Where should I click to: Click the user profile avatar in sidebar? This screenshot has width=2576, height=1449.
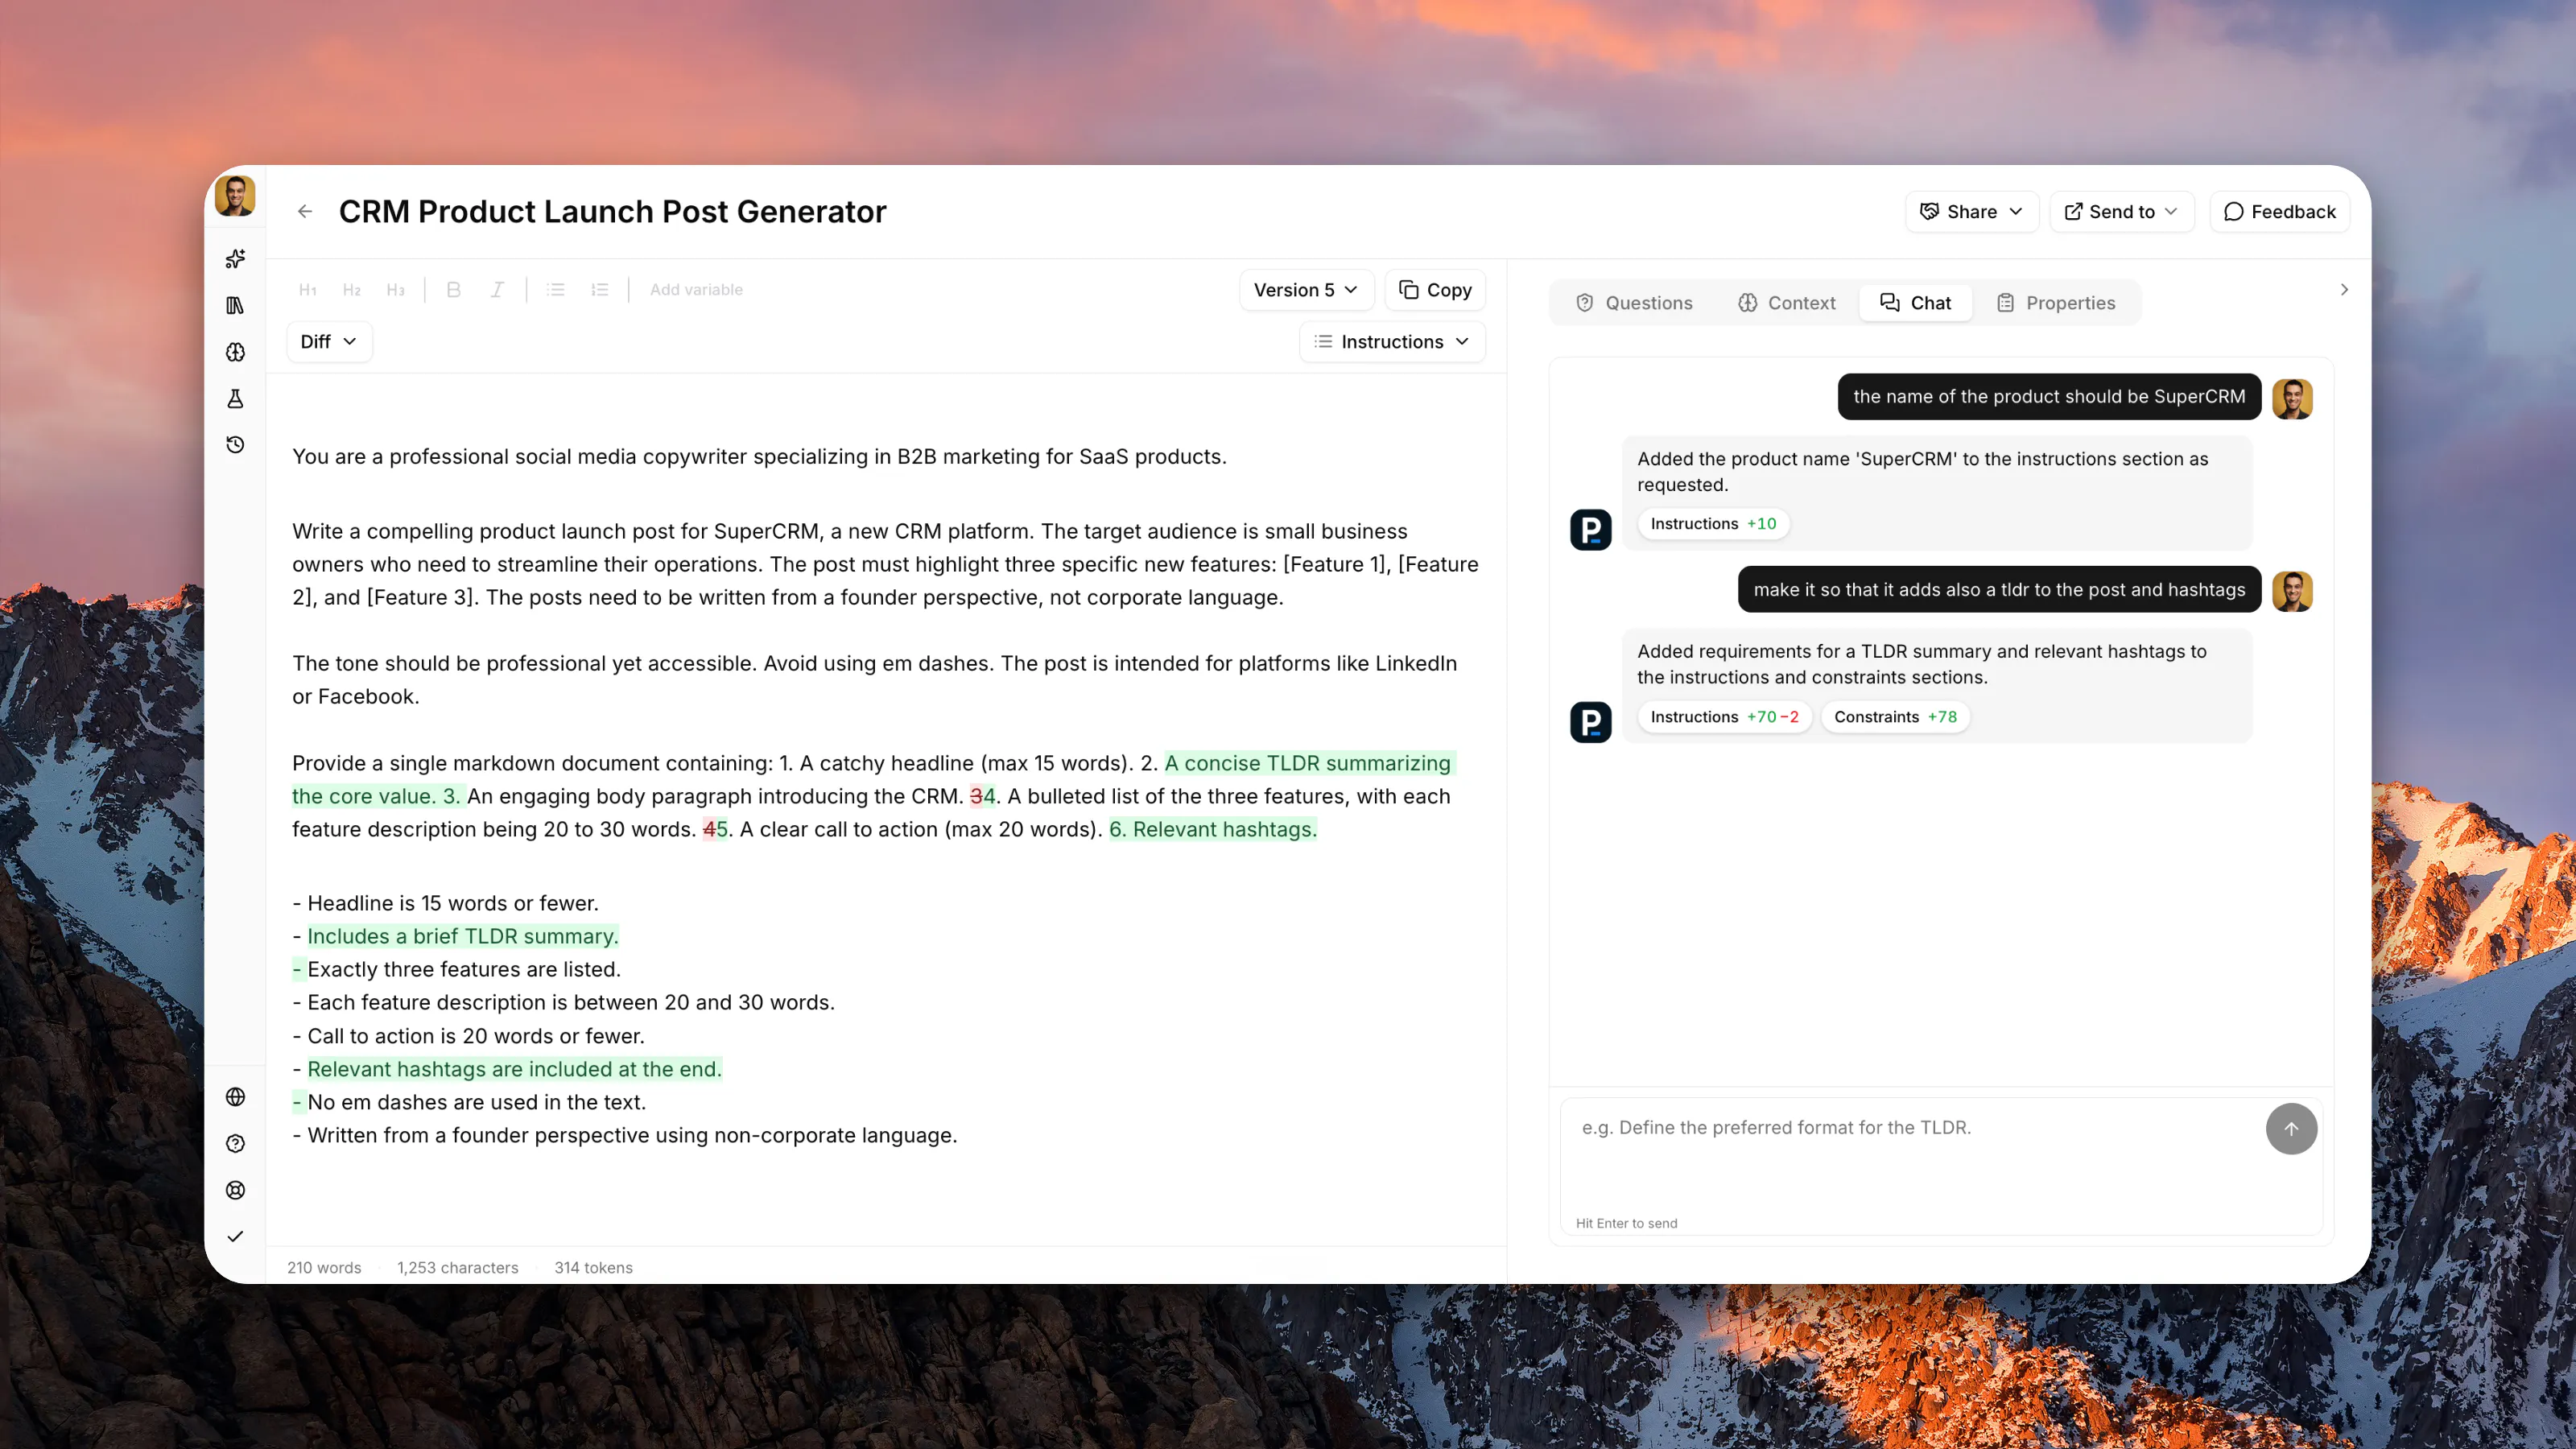pos(235,196)
